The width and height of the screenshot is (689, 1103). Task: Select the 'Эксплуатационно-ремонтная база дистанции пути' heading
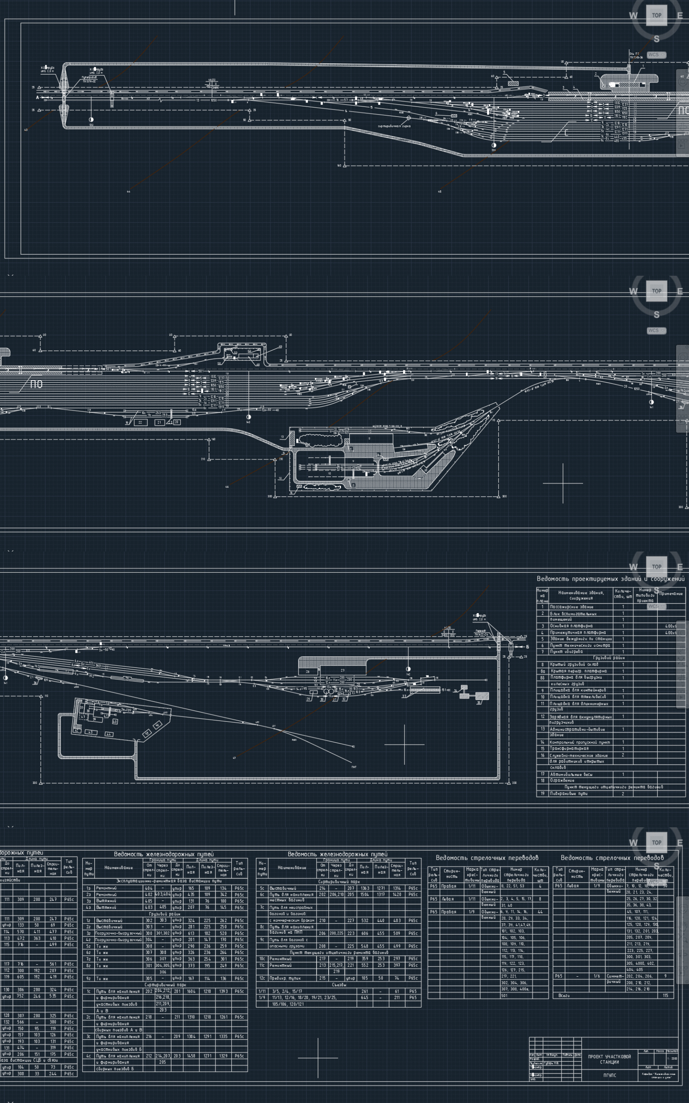point(169,881)
